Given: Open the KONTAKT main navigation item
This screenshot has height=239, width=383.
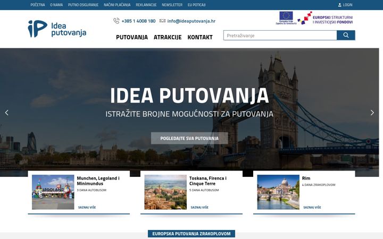Looking at the screenshot, I should [x=200, y=37].
